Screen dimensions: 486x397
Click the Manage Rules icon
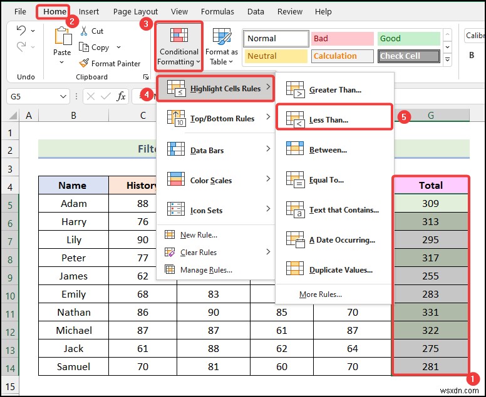click(170, 269)
